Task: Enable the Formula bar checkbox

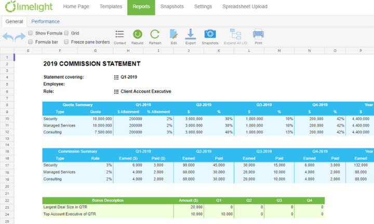Action: pyautogui.click(x=30, y=42)
